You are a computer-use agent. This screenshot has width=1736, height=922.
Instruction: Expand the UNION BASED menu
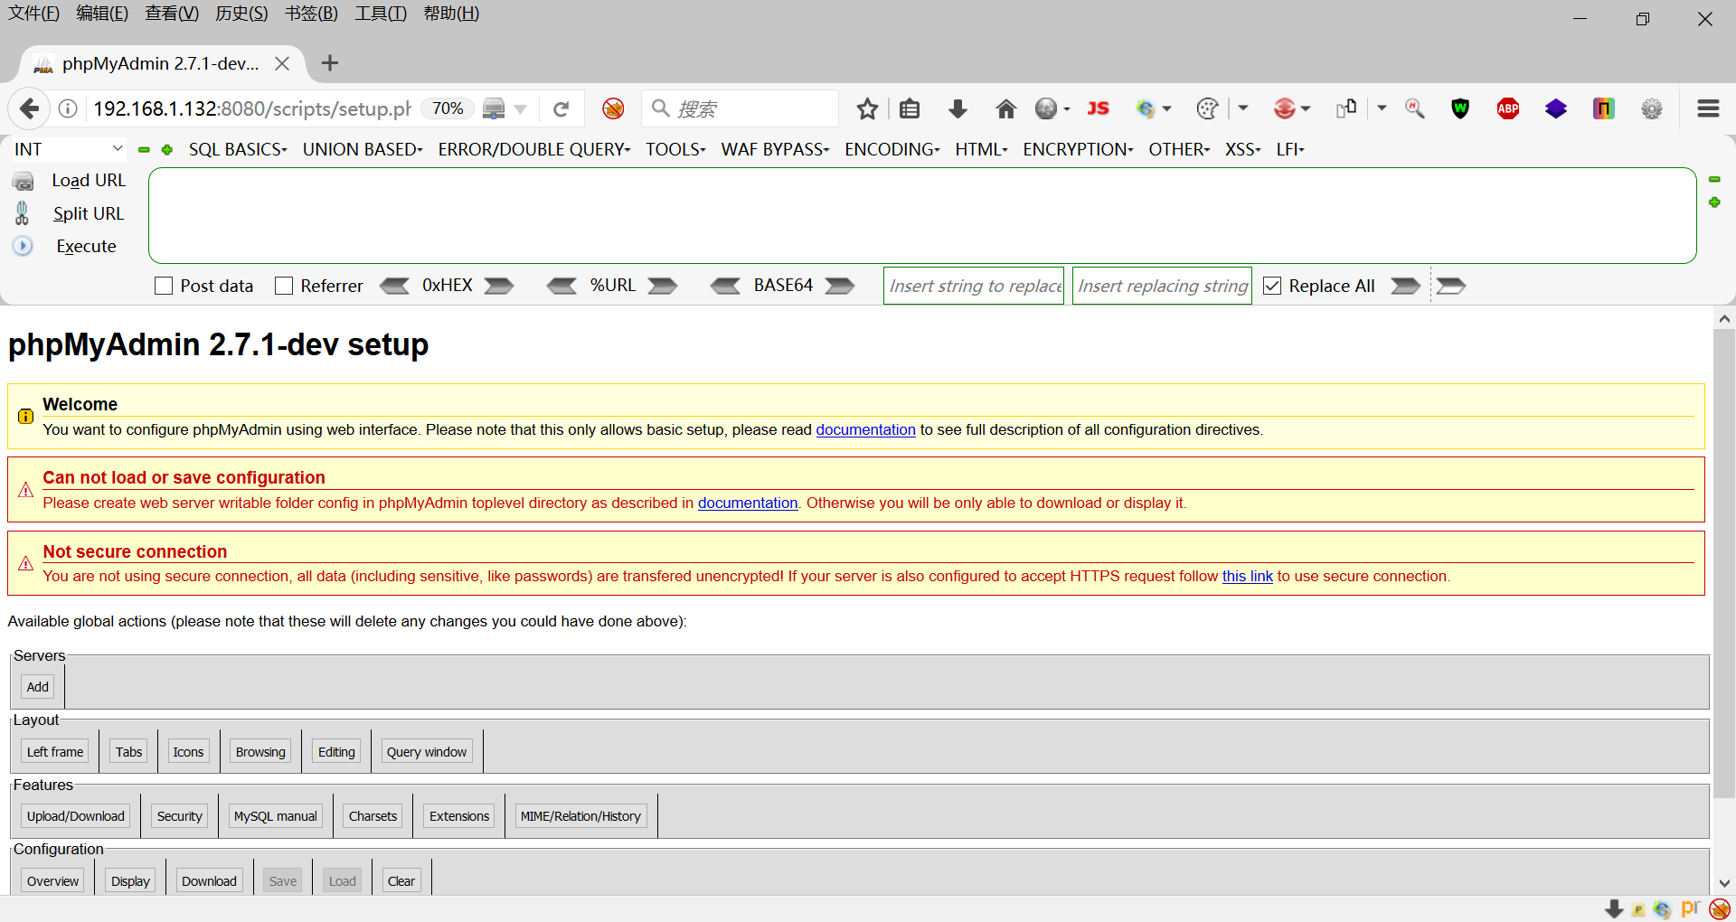pyautogui.click(x=363, y=149)
